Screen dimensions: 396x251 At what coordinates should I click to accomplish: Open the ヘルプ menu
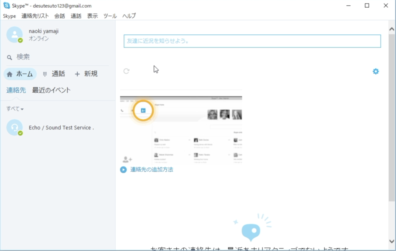coord(129,16)
